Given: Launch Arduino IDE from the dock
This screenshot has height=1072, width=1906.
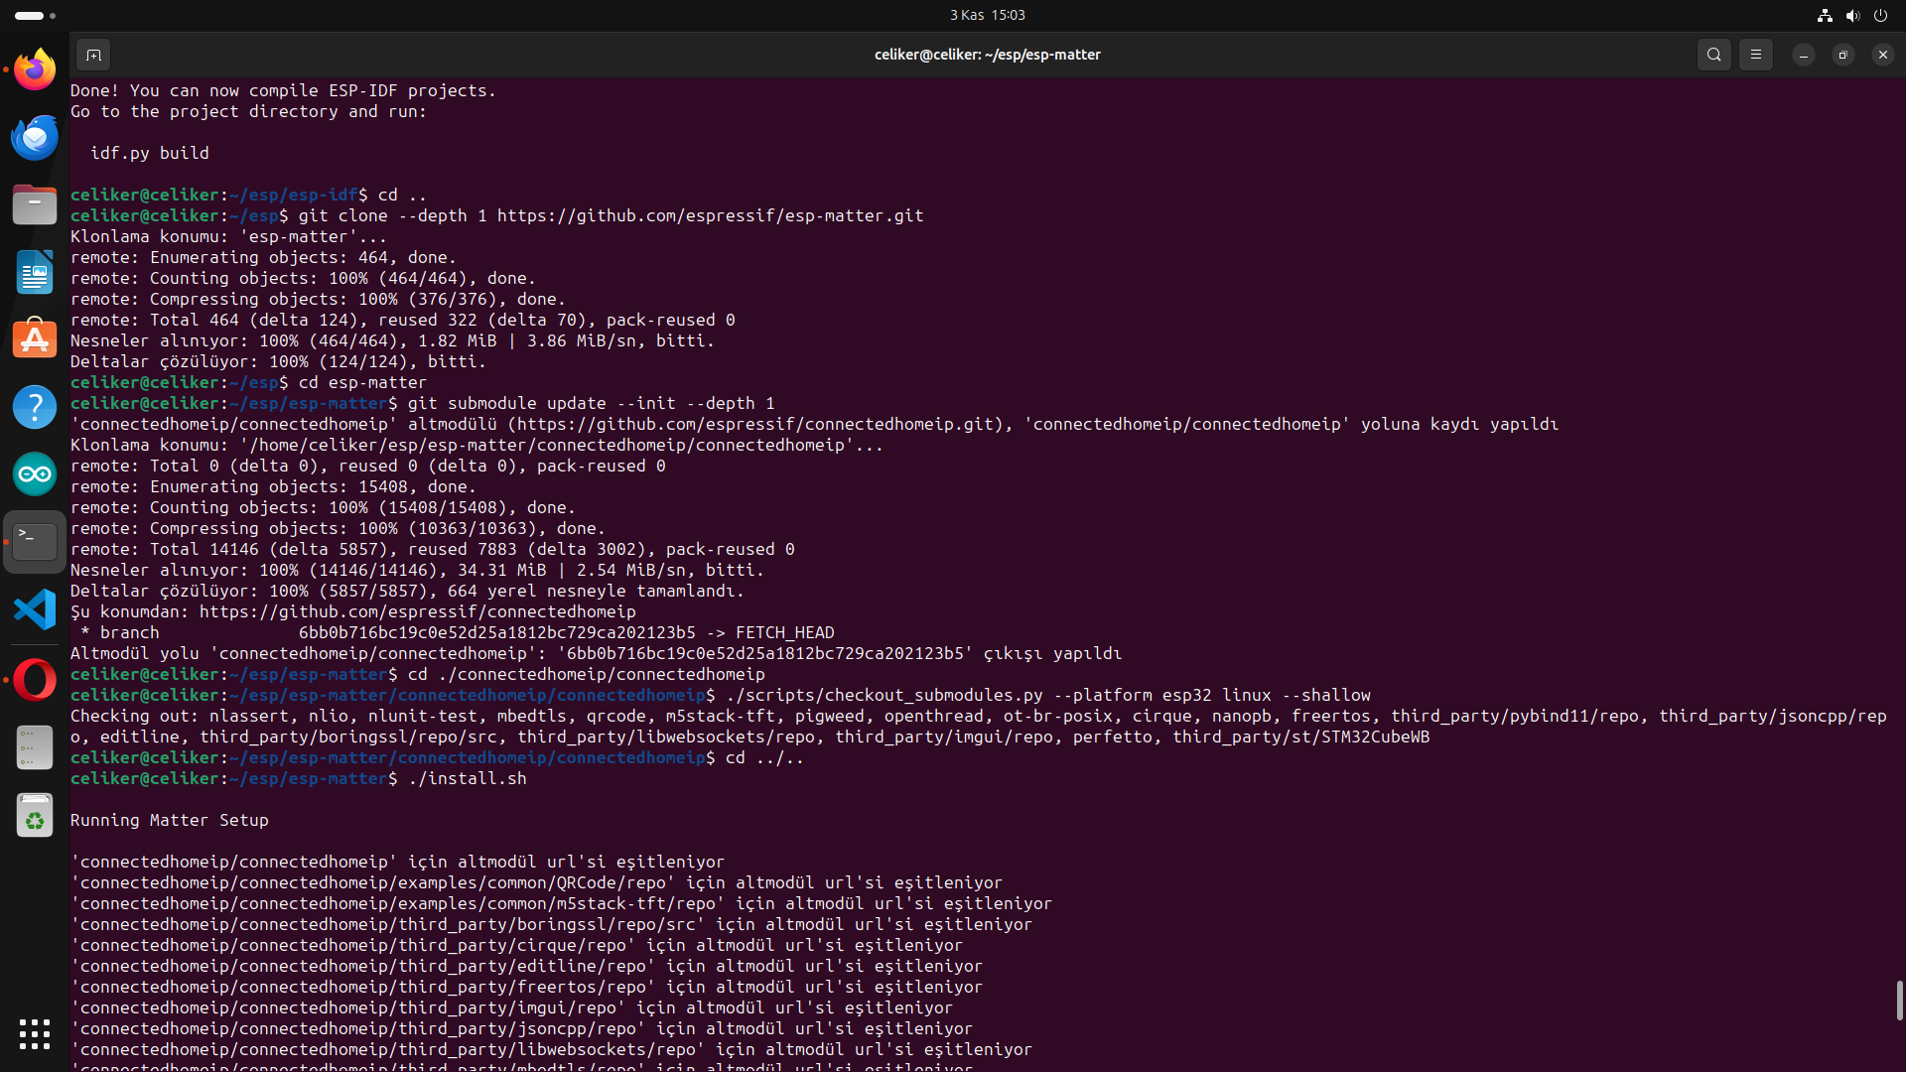Looking at the screenshot, I should [x=35, y=474].
